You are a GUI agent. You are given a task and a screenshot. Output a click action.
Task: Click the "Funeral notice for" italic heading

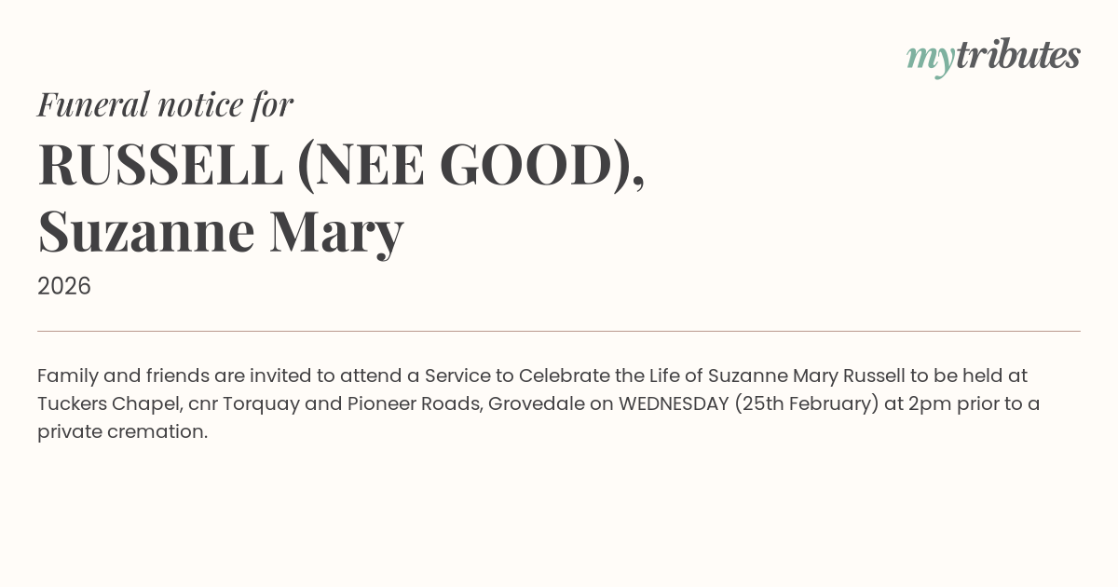click(x=165, y=104)
